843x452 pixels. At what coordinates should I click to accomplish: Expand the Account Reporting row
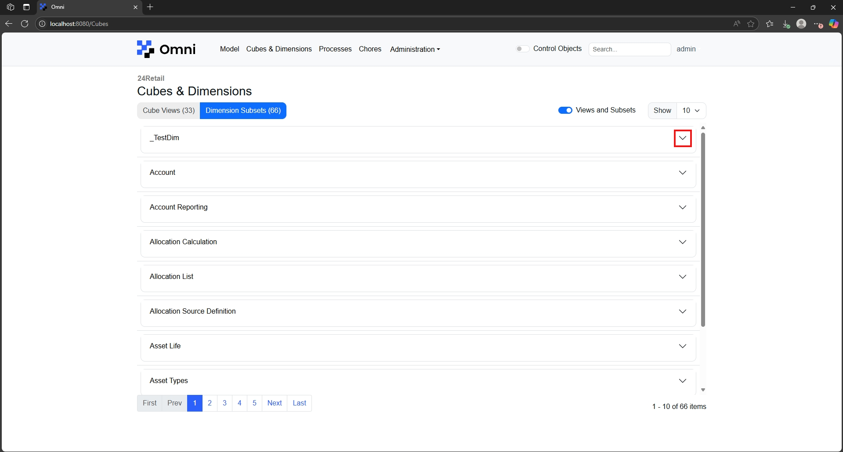pos(683,207)
